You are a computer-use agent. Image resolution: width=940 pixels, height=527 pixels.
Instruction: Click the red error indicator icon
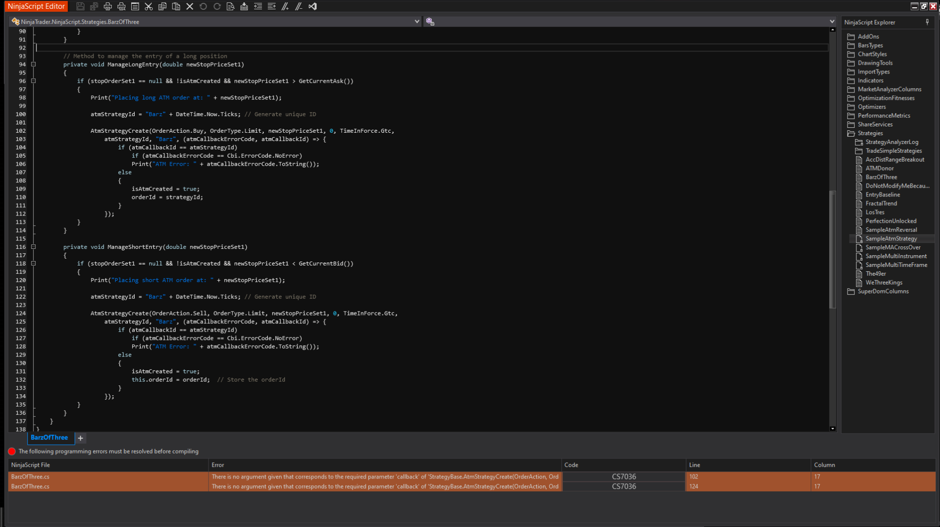(x=12, y=451)
